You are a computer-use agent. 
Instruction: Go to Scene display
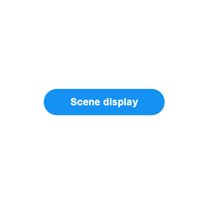click(x=104, y=102)
